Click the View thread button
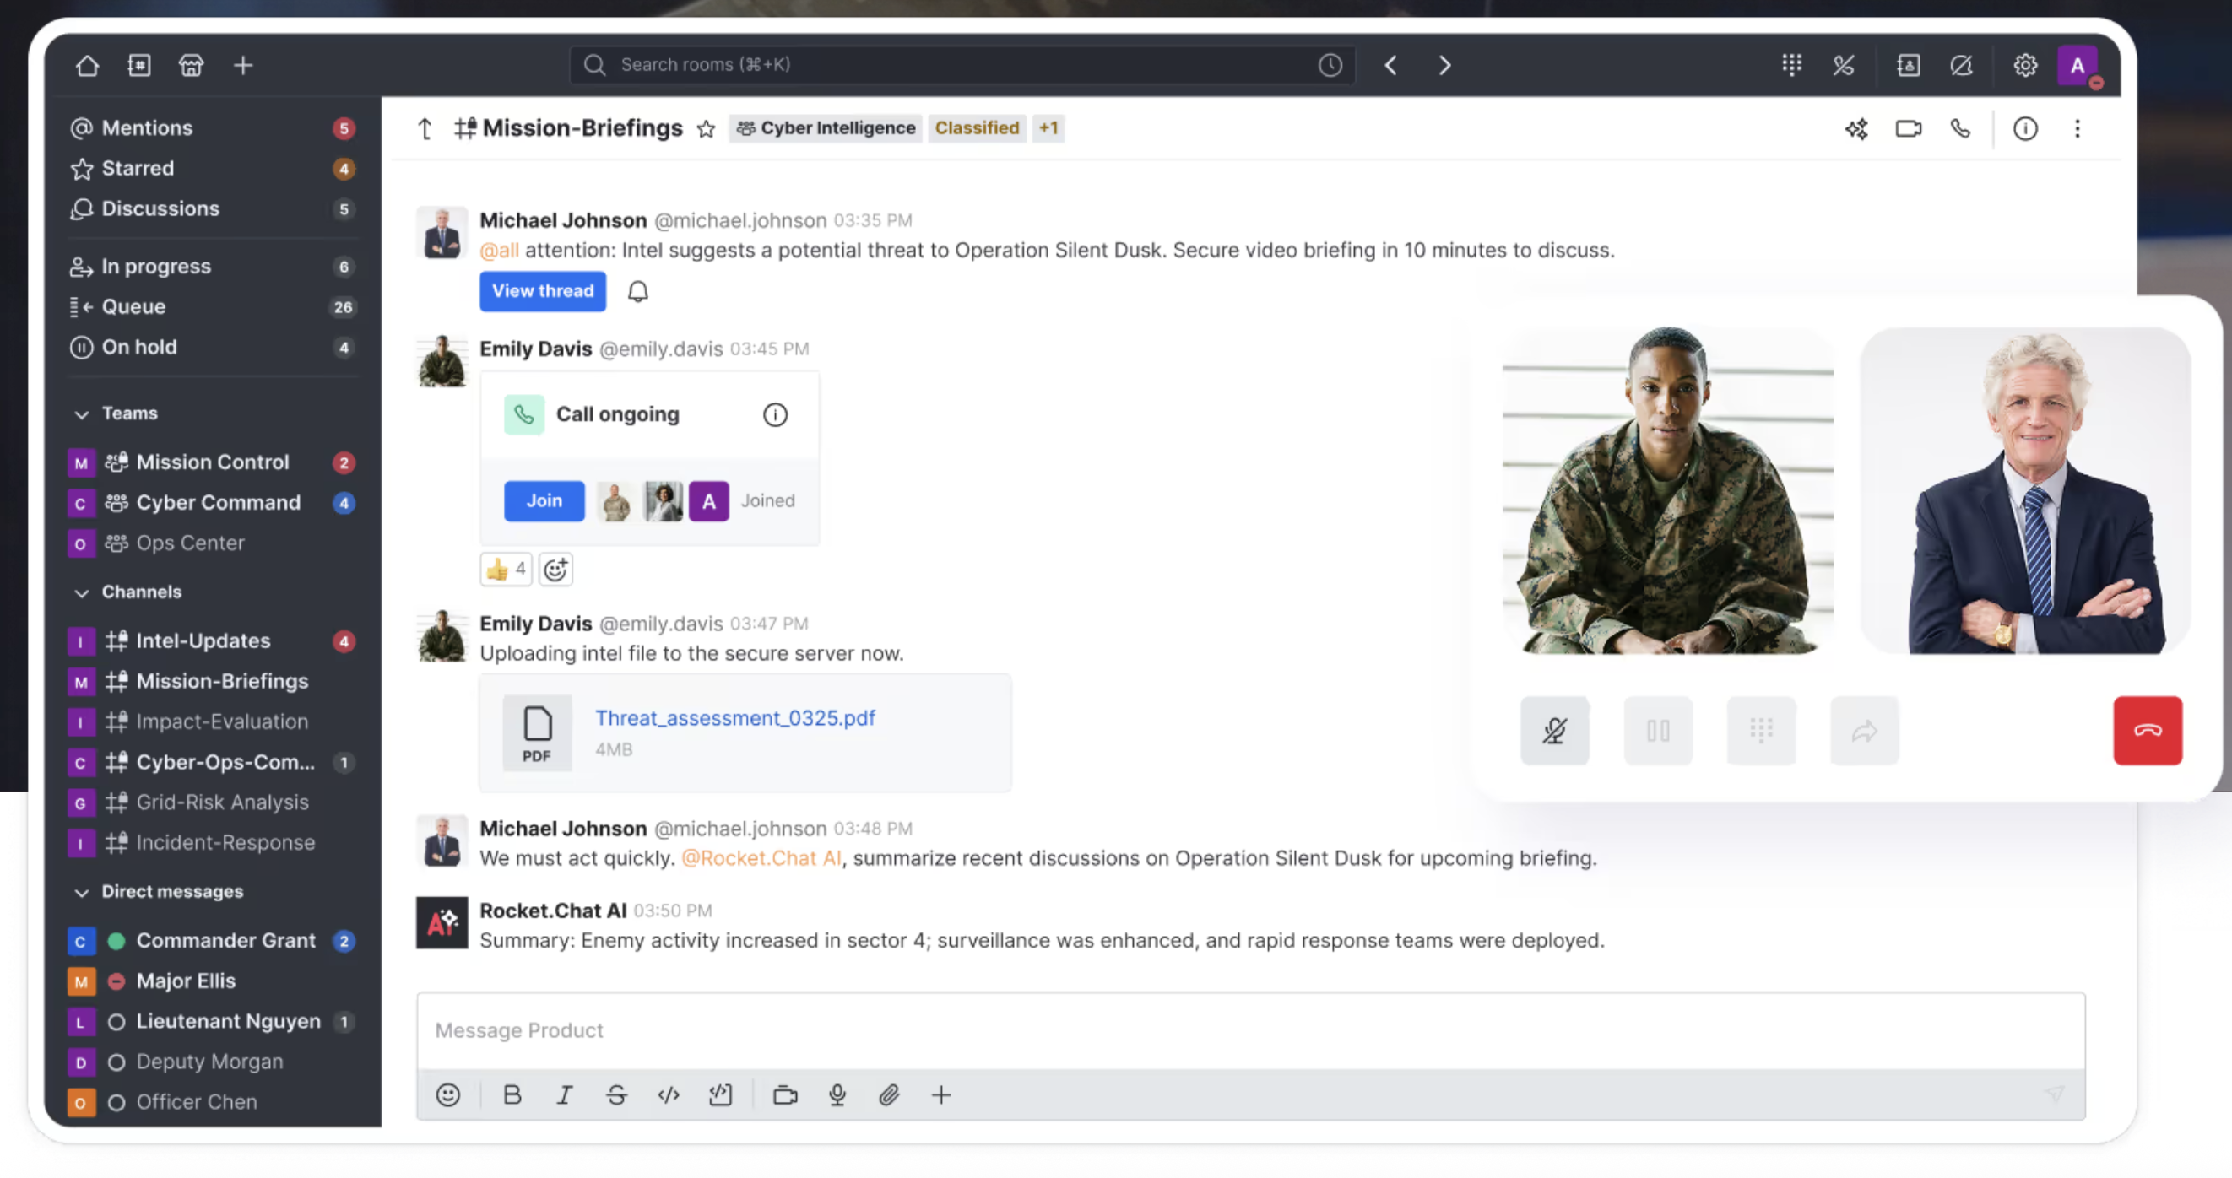2232x1178 pixels. pos(543,291)
